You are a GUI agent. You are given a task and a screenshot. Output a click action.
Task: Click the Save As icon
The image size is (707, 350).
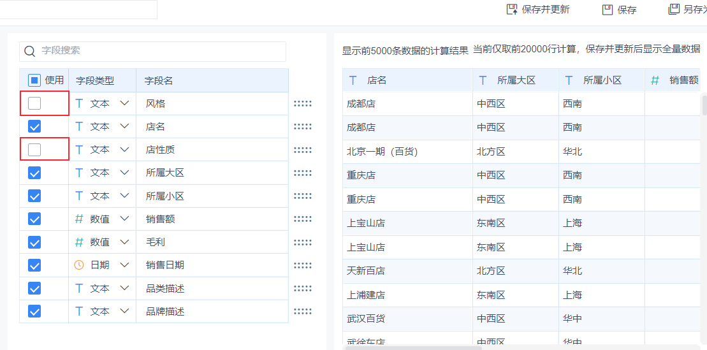[x=674, y=10]
